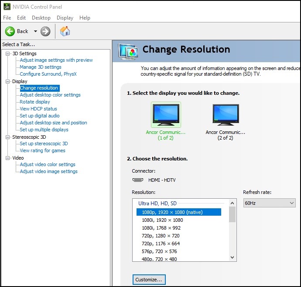Open Adjust desktop color settings
Screen dimensions: 301x287
[x=50, y=95]
